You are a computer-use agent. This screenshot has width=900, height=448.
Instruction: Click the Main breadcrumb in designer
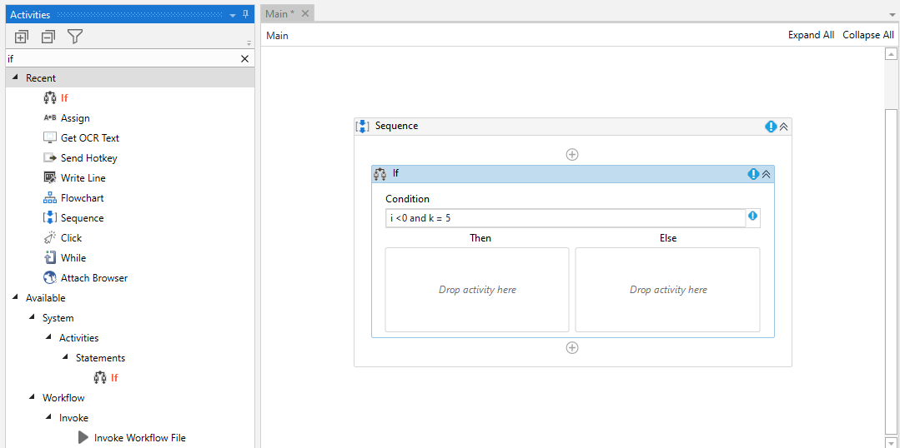tap(277, 36)
